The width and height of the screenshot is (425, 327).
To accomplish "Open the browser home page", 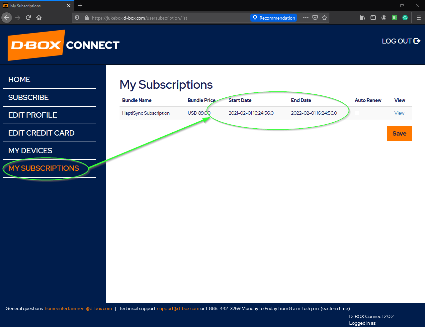I will 39,18.
